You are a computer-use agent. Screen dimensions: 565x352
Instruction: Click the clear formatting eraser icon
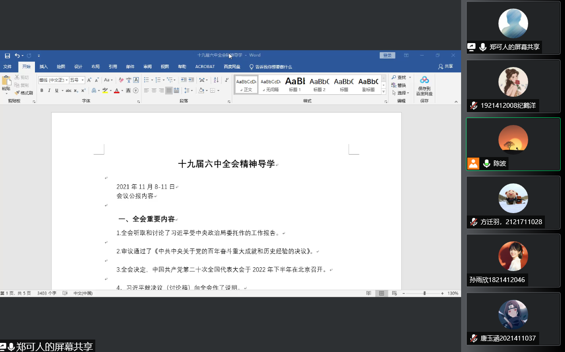[x=121, y=80]
